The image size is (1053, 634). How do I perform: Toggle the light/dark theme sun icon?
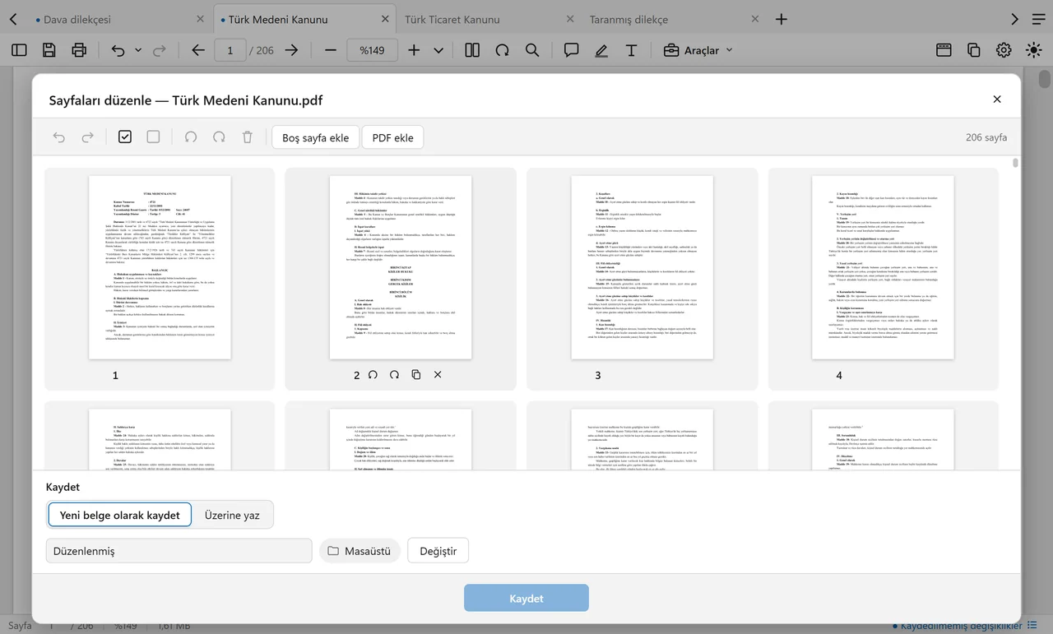point(1033,50)
